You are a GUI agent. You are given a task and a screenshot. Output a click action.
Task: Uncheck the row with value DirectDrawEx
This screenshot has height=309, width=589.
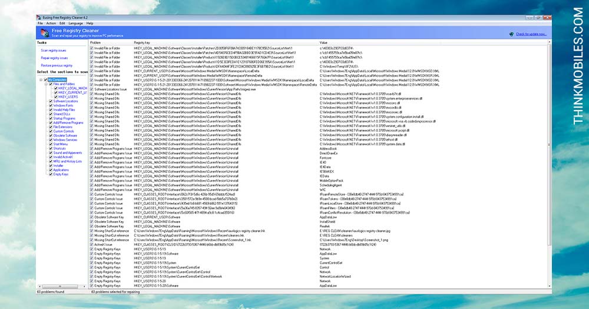click(92, 154)
